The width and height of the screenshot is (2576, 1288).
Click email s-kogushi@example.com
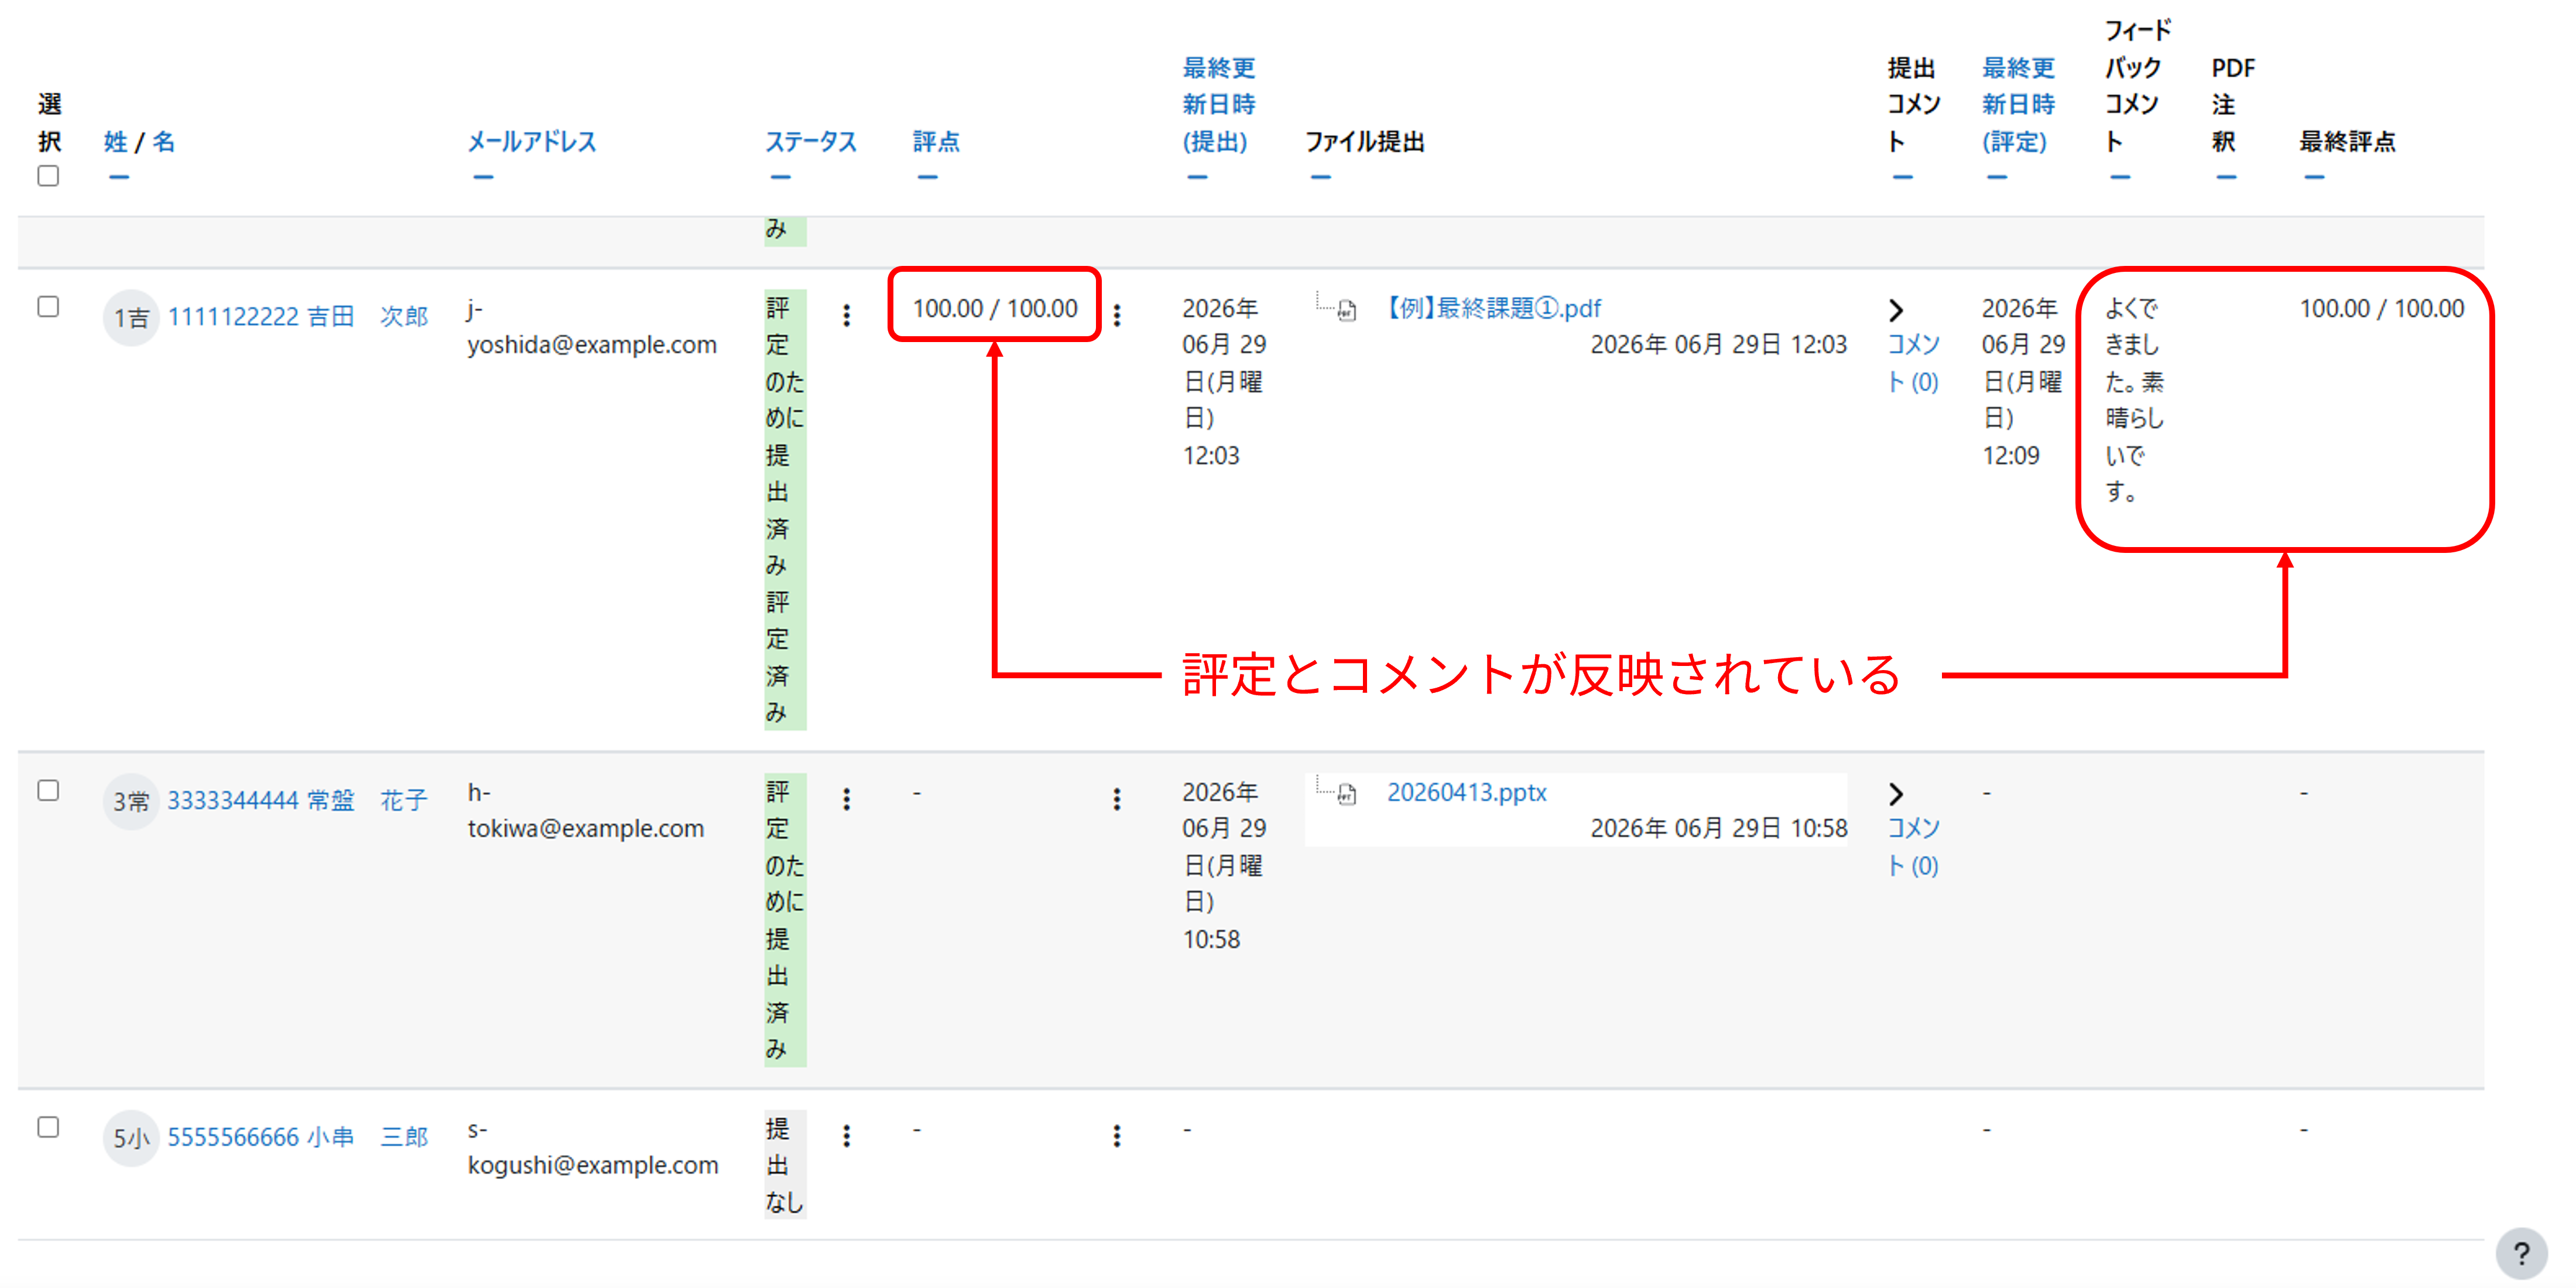pos(593,1147)
